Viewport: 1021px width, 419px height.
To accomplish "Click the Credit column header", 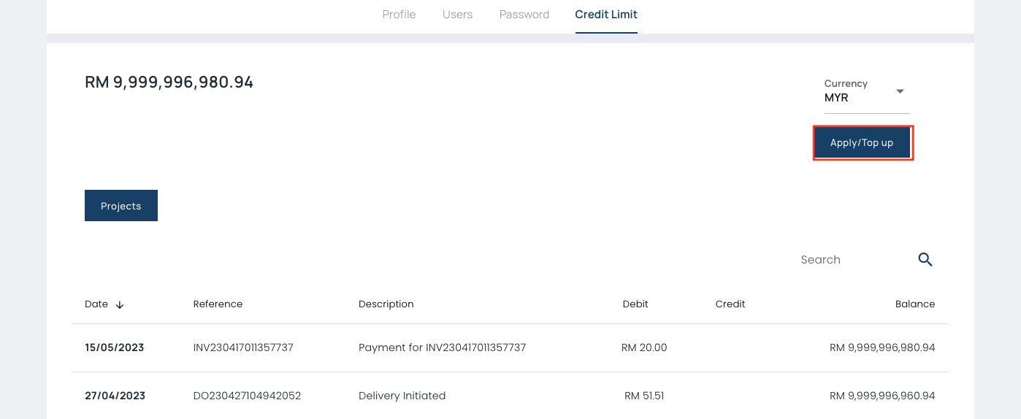I will (x=730, y=304).
